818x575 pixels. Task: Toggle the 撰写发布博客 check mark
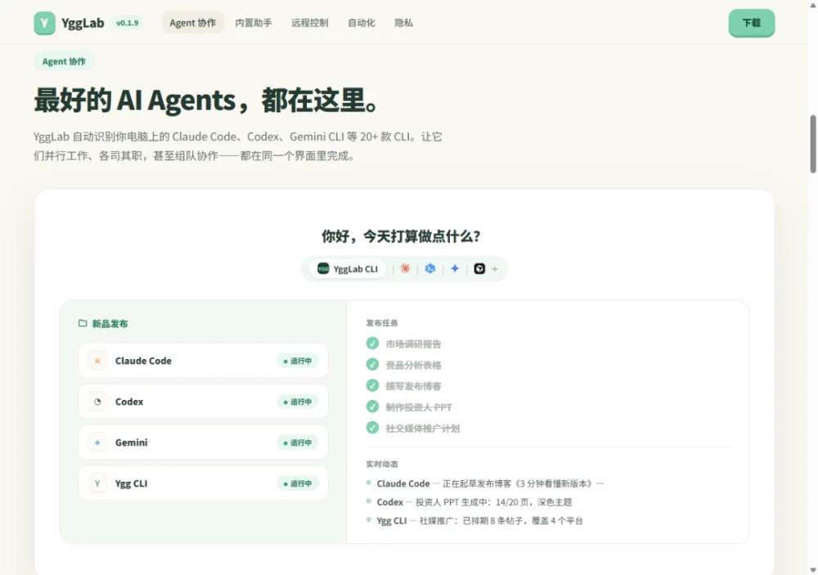point(372,385)
